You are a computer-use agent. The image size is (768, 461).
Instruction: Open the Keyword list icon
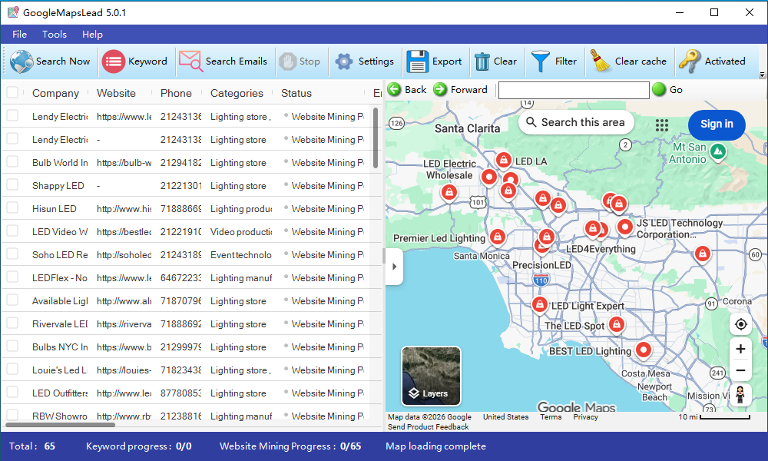click(113, 61)
